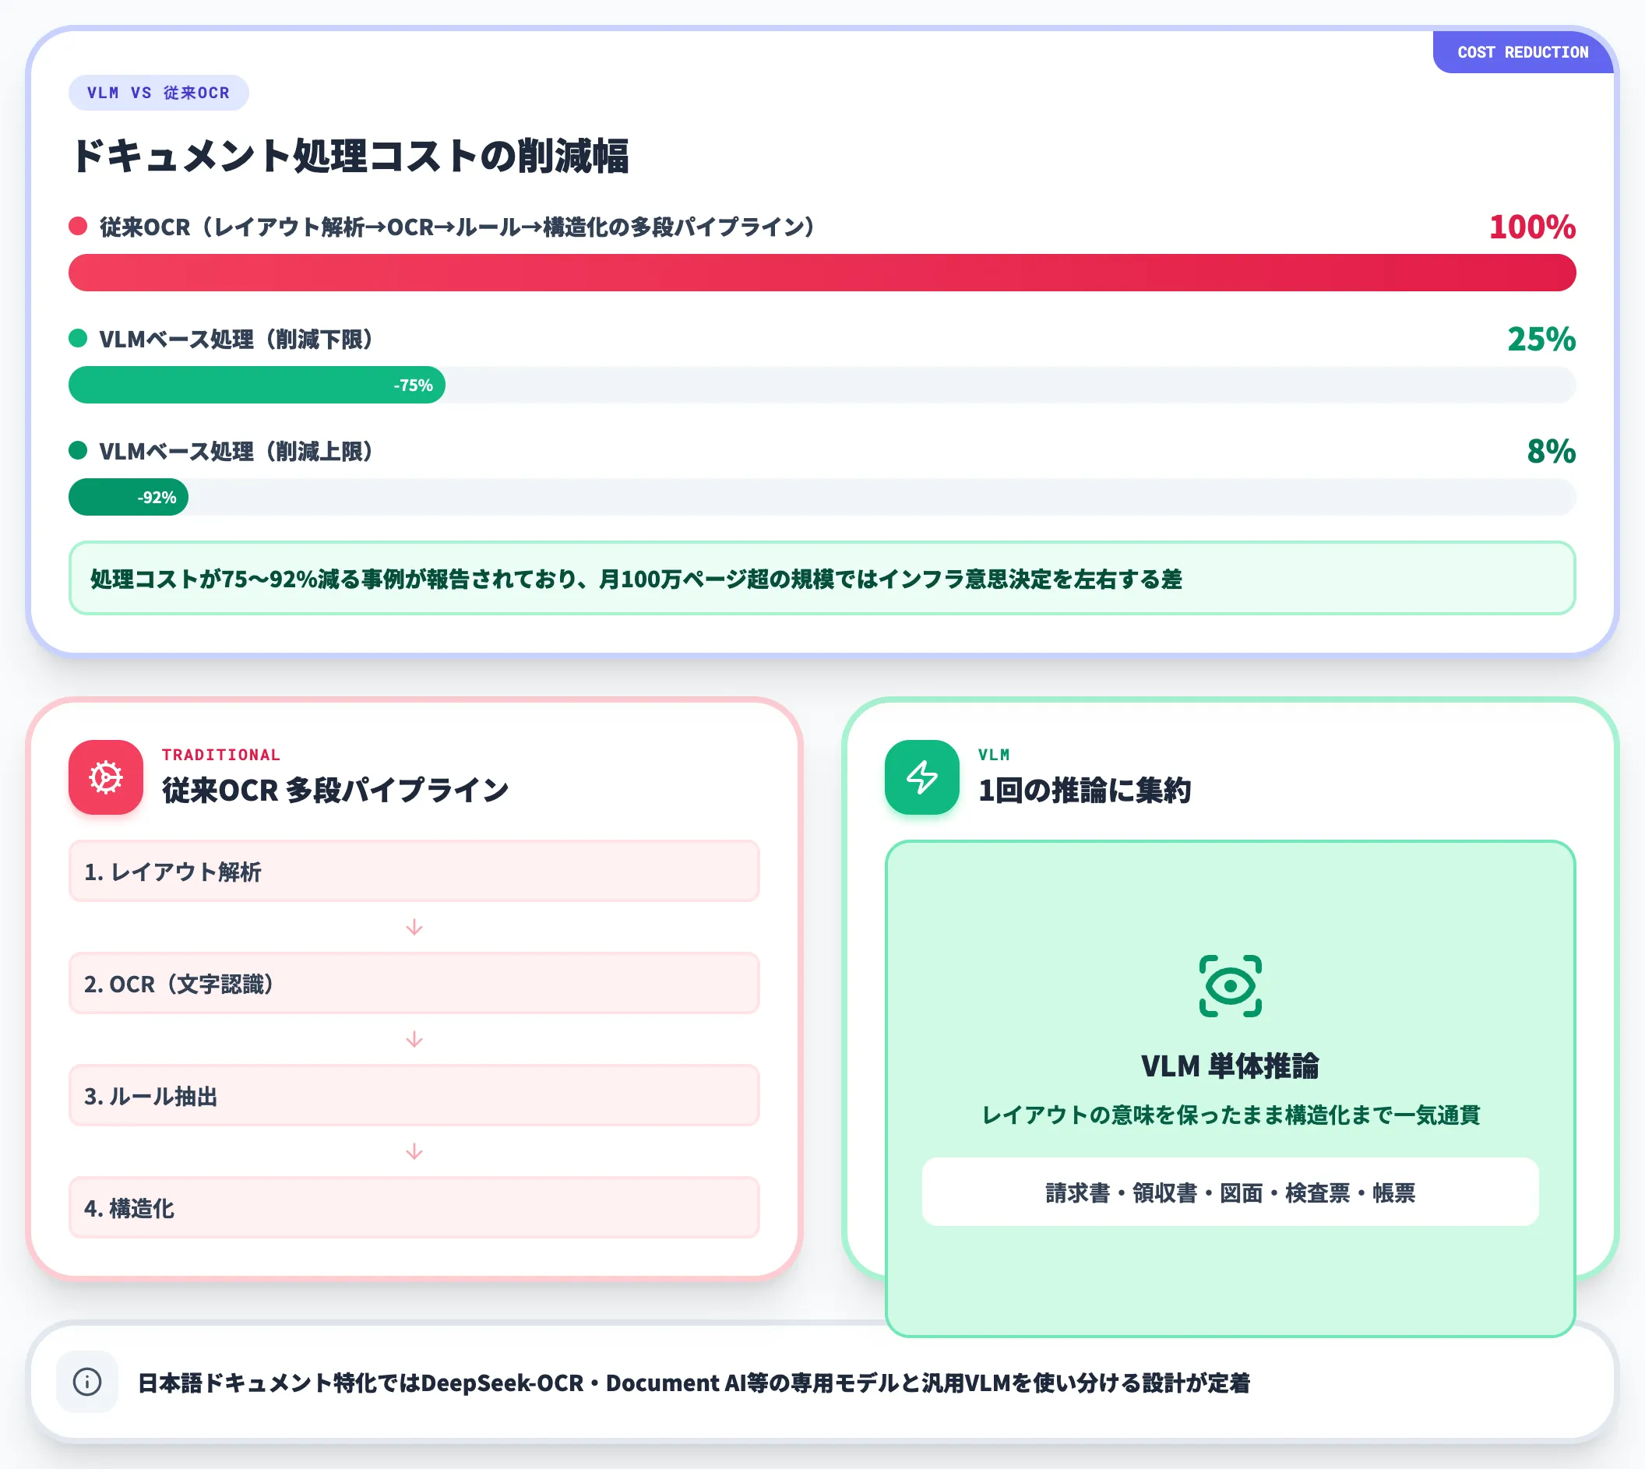Click the レイアウトの意味を保ったまま構造化まで一気通貫 text

pyautogui.click(x=1230, y=1115)
